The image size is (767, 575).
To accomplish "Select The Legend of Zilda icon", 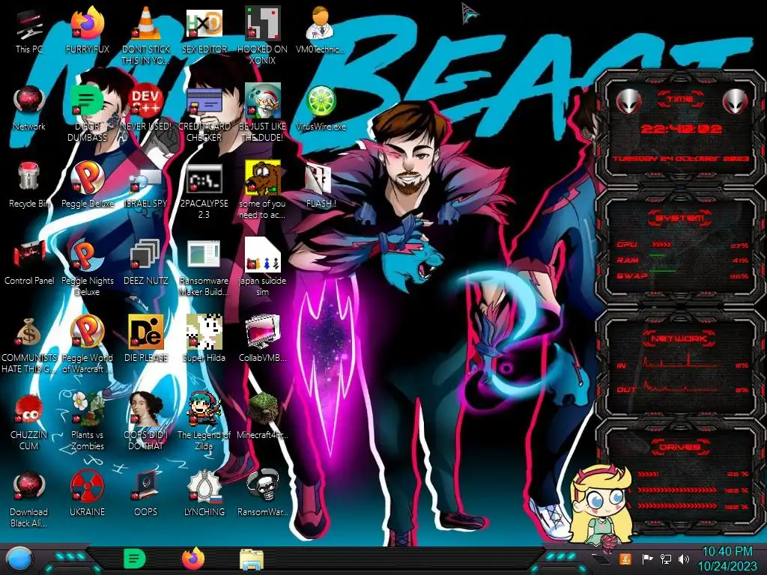I will click(x=204, y=410).
